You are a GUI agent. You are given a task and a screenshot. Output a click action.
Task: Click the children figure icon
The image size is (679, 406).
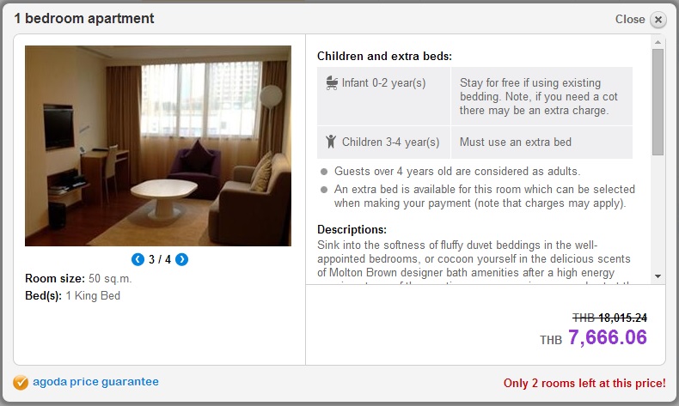[x=331, y=142]
